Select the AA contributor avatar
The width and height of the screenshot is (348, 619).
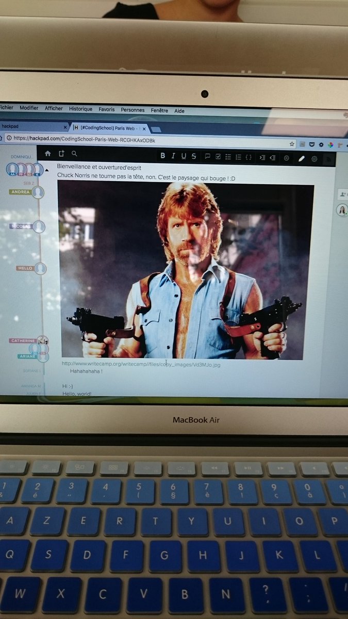coord(13,170)
